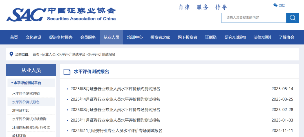
Task: Open the 首页 nav menu item
Action: tap(14, 37)
